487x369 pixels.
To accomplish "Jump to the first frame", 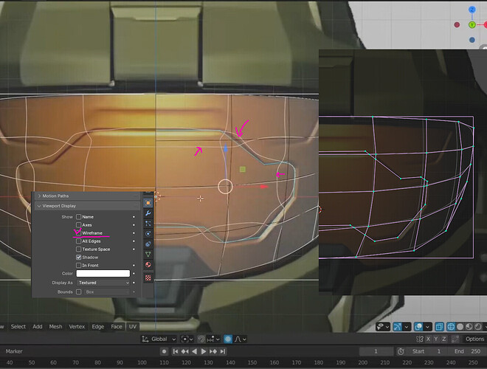I will point(176,351).
